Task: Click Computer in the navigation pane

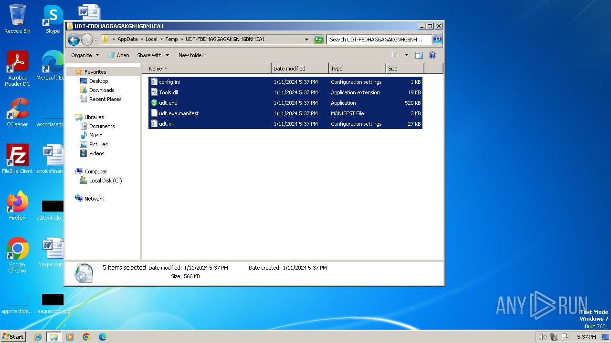Action: (x=95, y=171)
